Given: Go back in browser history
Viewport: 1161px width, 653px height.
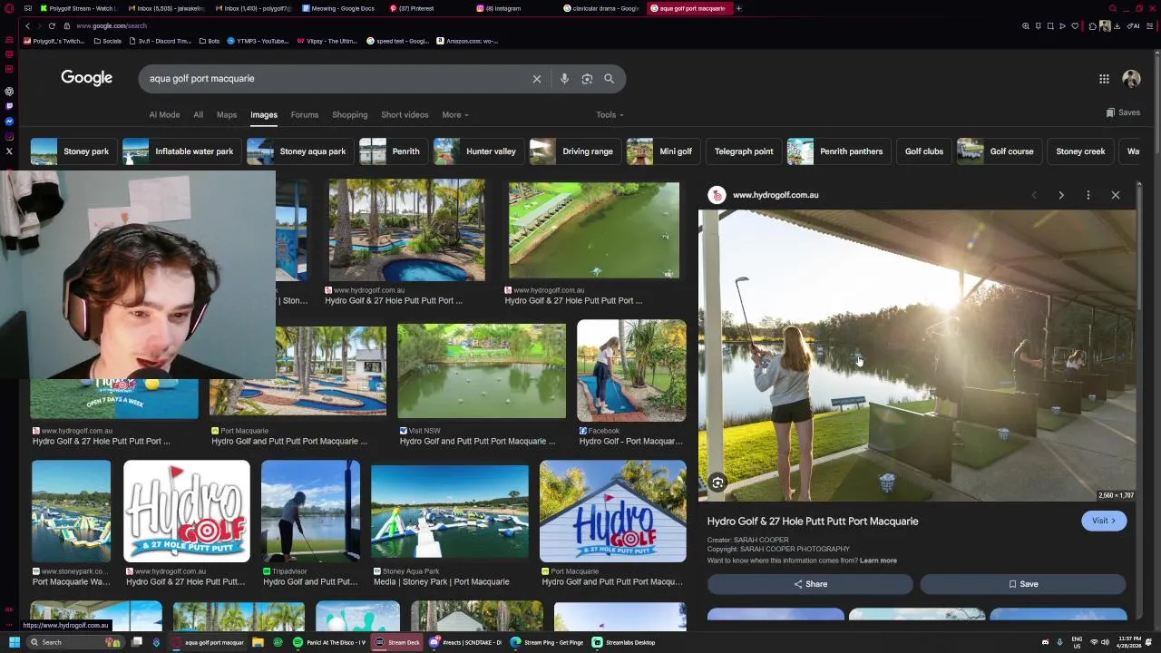Looking at the screenshot, I should 27,26.
